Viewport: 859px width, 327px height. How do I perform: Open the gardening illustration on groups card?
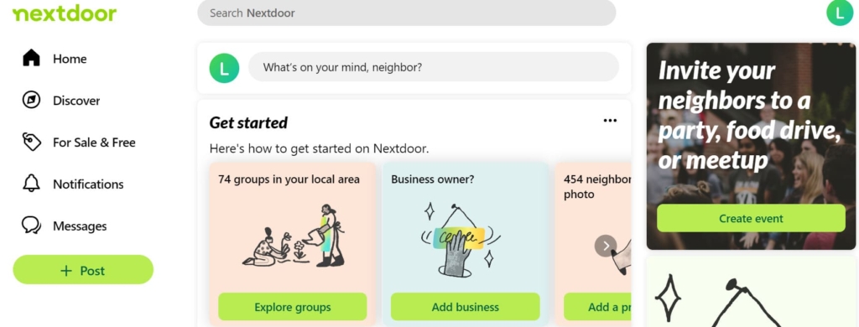[293, 236]
